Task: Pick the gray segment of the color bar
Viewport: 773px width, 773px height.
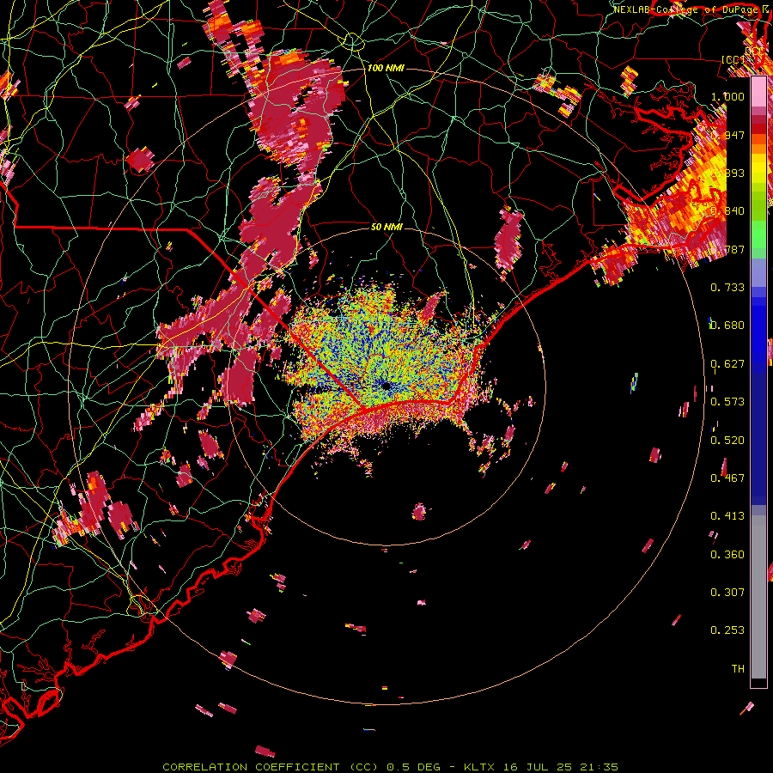Action: (x=758, y=597)
